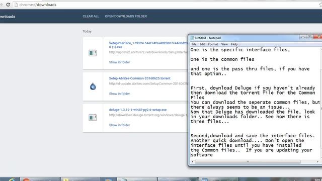This screenshot has height=181, width=322.
Task: Open the Notepad File menu
Action: pyautogui.click(x=194, y=44)
